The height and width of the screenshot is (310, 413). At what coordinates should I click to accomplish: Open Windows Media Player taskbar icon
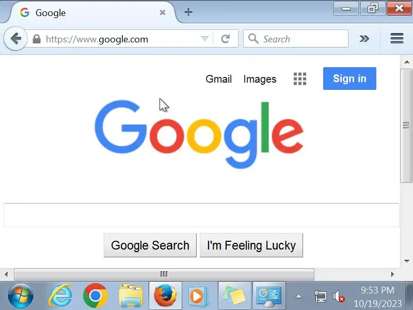tap(198, 296)
